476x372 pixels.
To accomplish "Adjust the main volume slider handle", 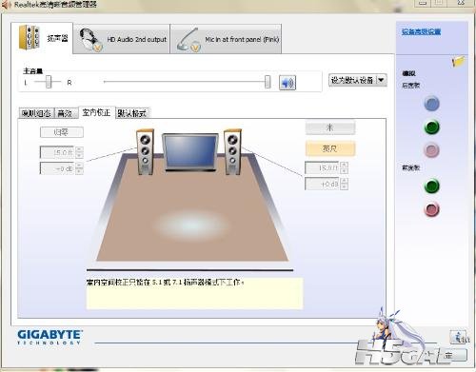I will click(x=268, y=82).
